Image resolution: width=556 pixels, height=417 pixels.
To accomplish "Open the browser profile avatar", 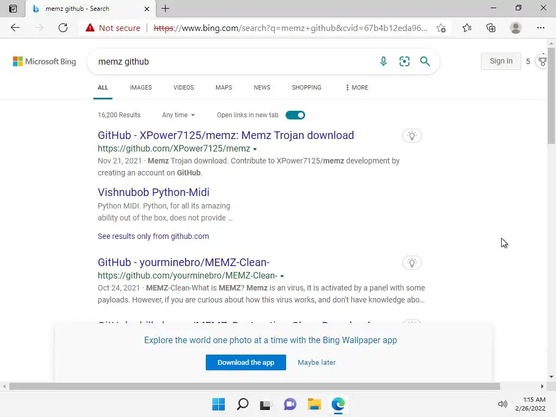I will (516, 28).
